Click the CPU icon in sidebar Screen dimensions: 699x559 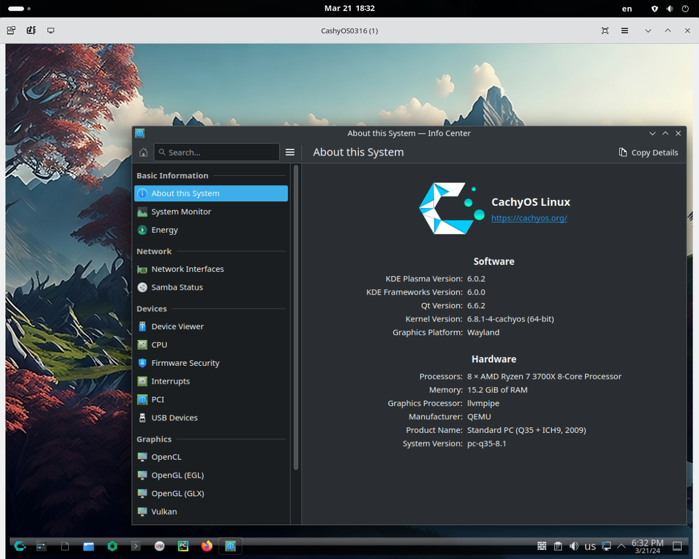142,345
